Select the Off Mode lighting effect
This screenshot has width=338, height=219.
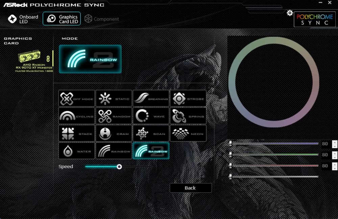[x=76, y=99]
